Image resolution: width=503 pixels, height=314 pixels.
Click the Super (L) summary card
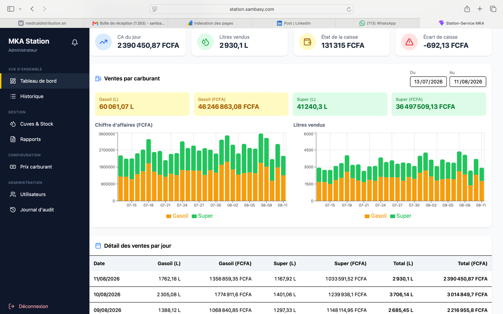340,104
